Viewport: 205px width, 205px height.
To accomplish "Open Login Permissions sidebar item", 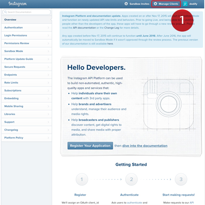I will point(27,35).
